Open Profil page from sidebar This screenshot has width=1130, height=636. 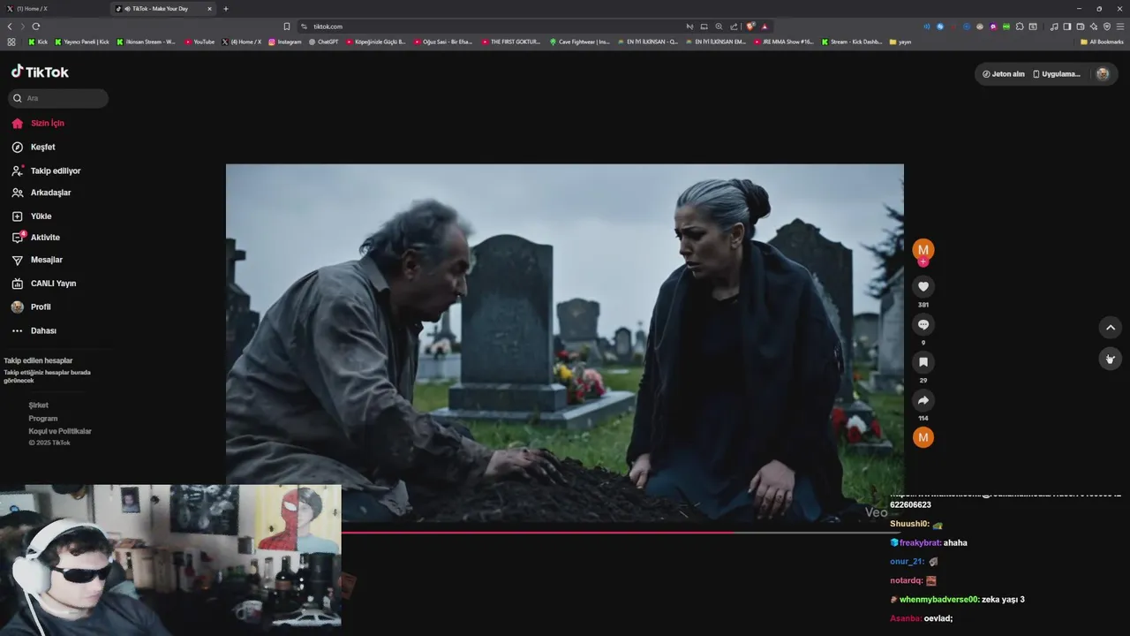30,307
